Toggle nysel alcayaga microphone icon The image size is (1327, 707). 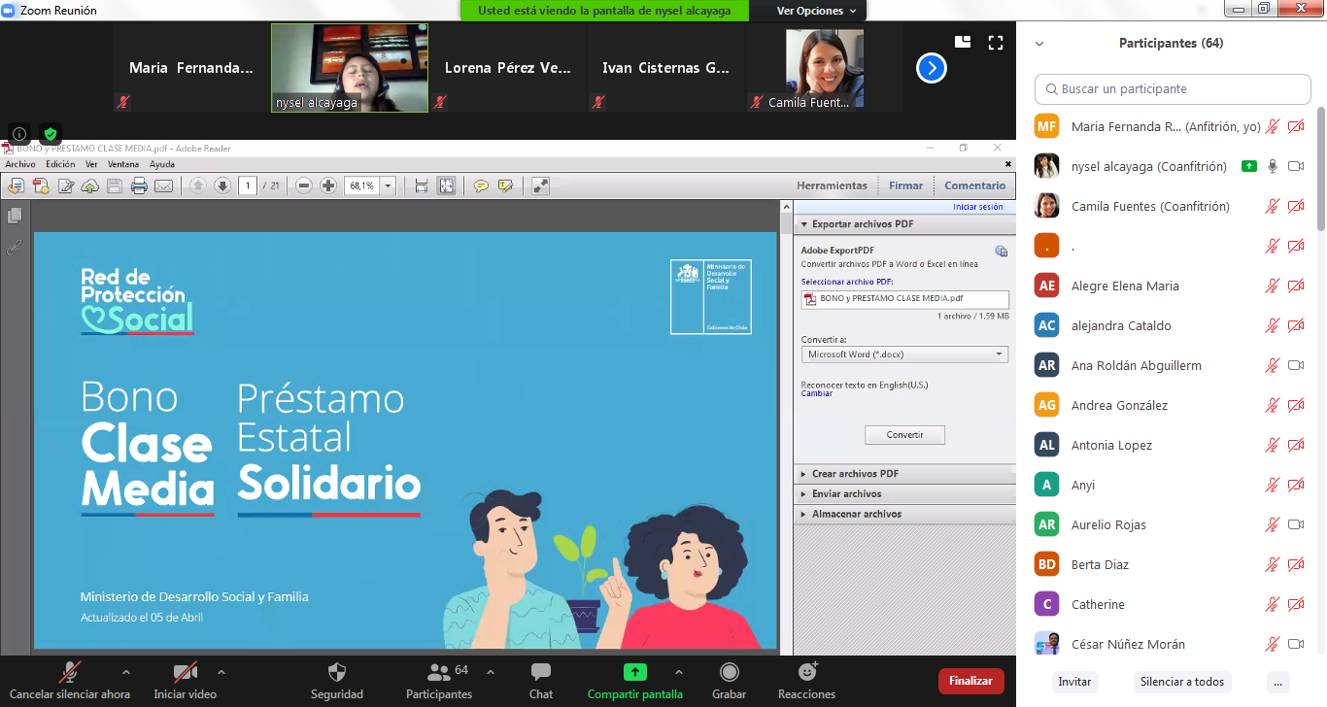[x=1273, y=166]
